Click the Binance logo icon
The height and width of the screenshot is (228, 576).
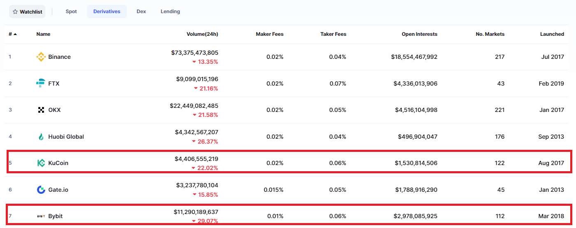pyautogui.click(x=41, y=57)
